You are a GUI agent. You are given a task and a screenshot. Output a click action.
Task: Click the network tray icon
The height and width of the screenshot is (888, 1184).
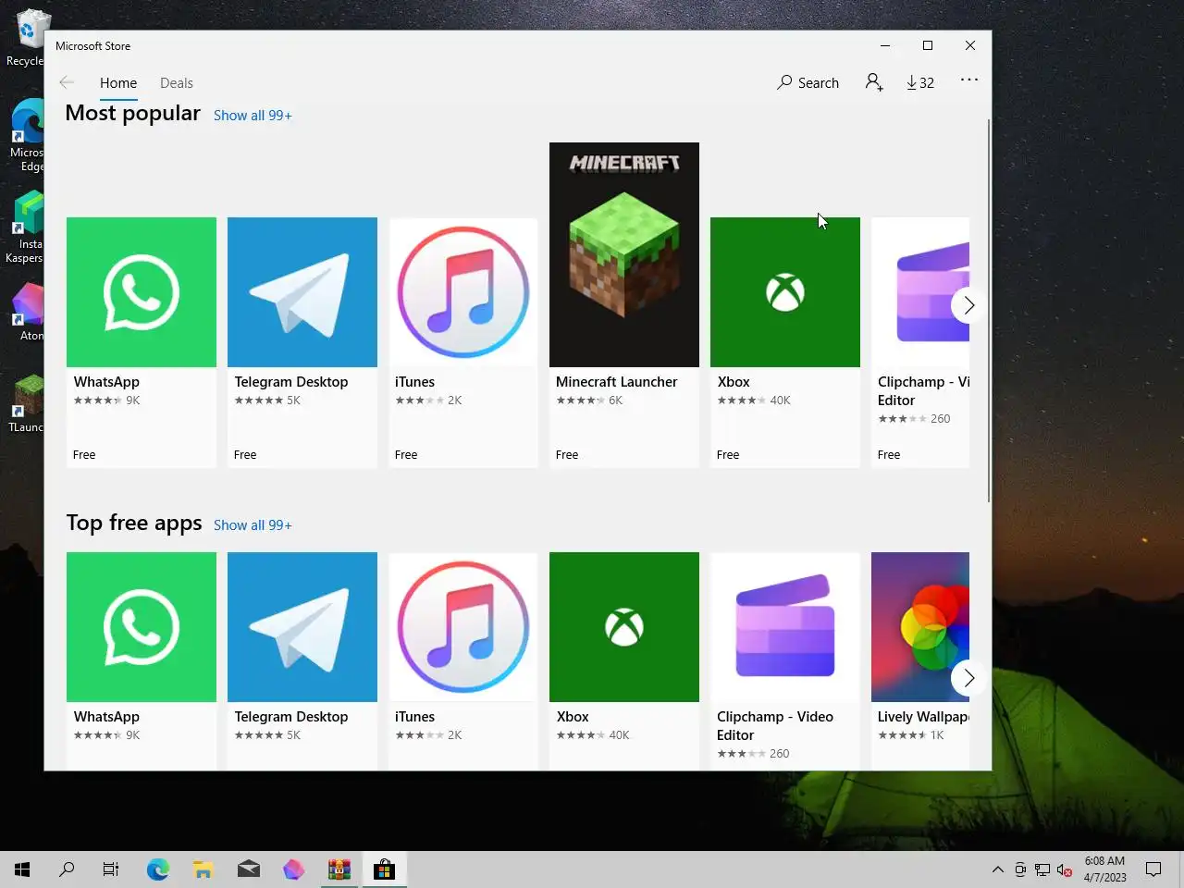[1042, 869]
